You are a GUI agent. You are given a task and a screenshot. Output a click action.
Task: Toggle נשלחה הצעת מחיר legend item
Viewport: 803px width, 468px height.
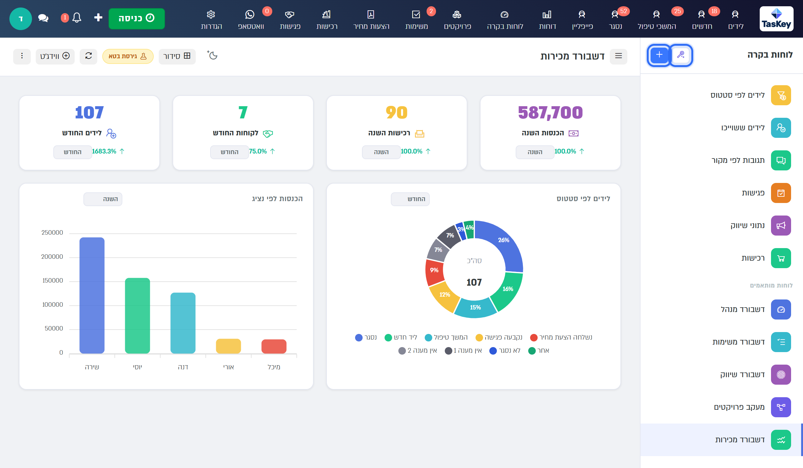[x=561, y=338]
